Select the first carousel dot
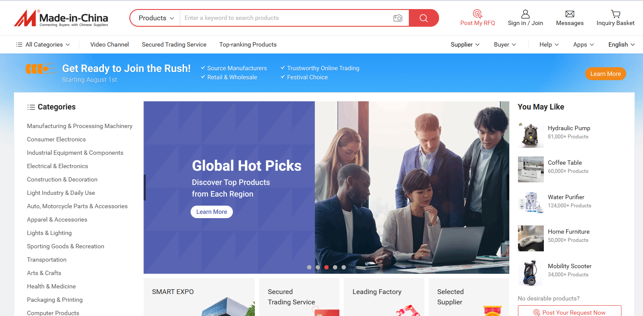This screenshot has height=316, width=643. 309,267
